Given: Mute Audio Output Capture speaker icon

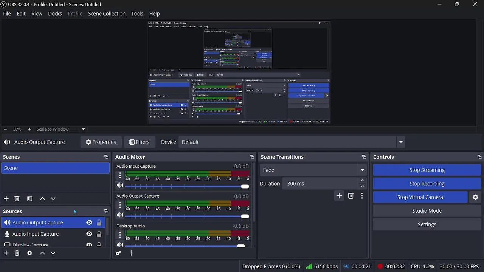Looking at the screenshot, I should click(x=120, y=215).
